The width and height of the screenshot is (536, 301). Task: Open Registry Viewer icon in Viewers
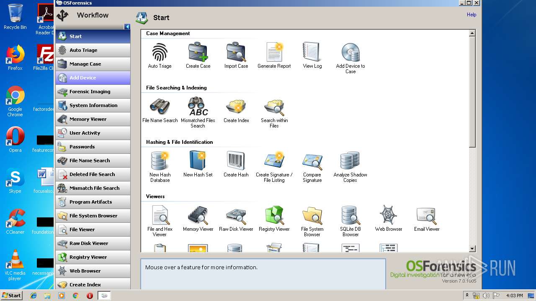point(274,216)
